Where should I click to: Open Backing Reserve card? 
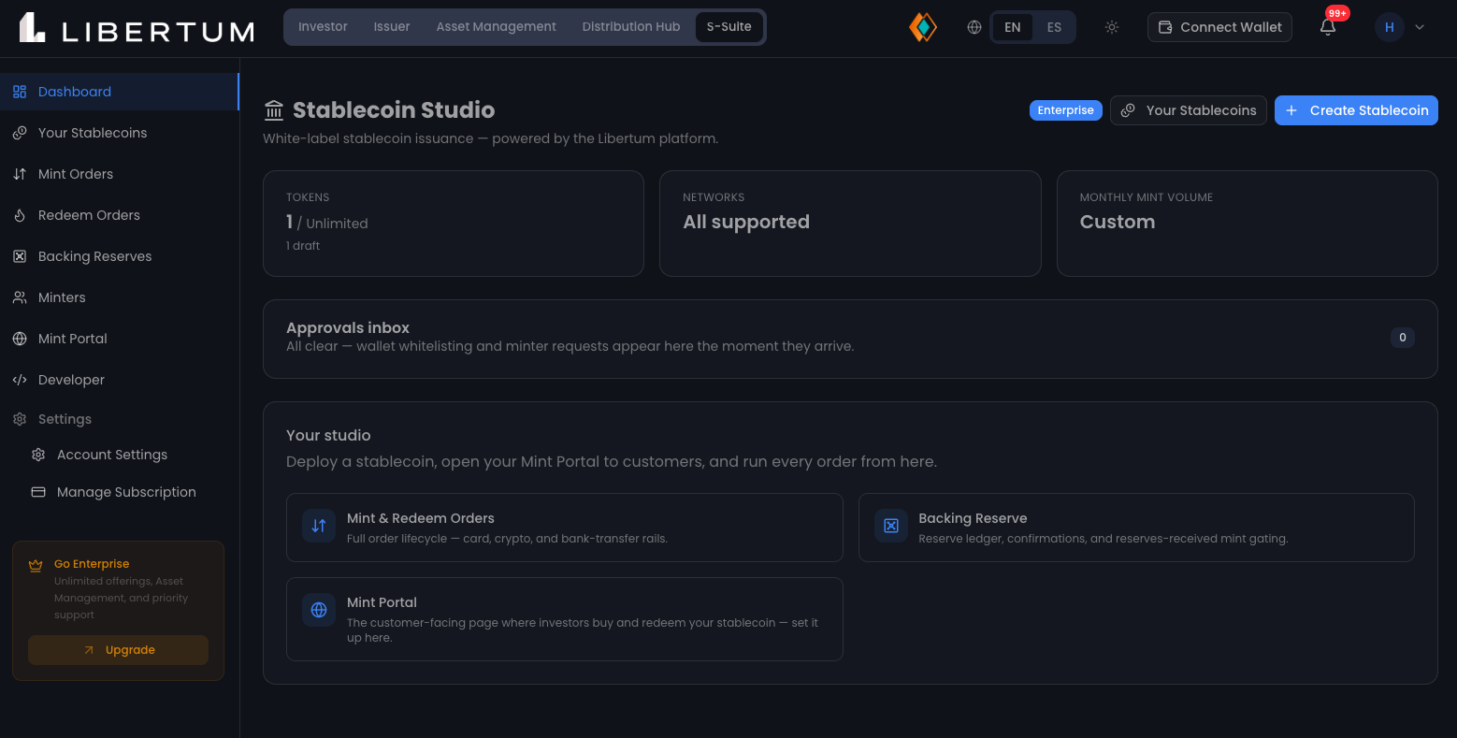click(x=1136, y=528)
